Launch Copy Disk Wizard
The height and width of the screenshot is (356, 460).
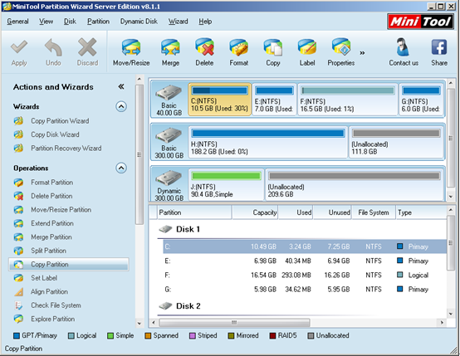(55, 134)
